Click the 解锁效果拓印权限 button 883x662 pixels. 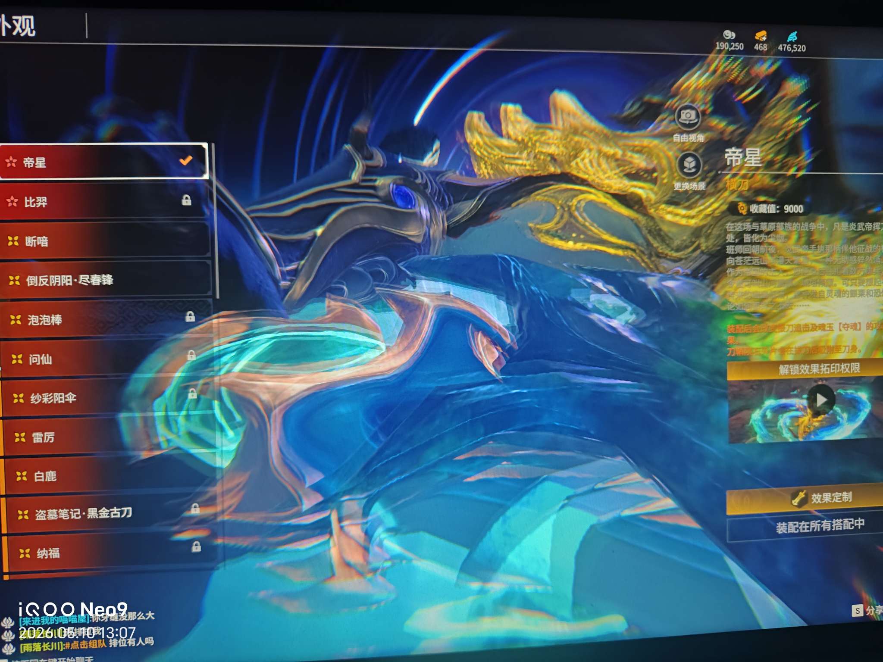click(x=805, y=370)
